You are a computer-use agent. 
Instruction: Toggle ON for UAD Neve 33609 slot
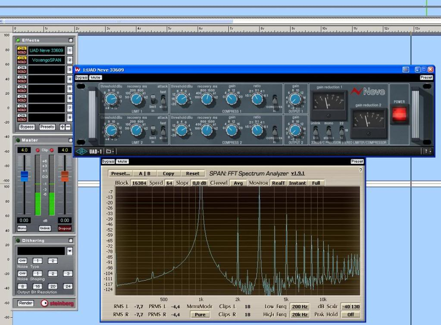point(22,48)
